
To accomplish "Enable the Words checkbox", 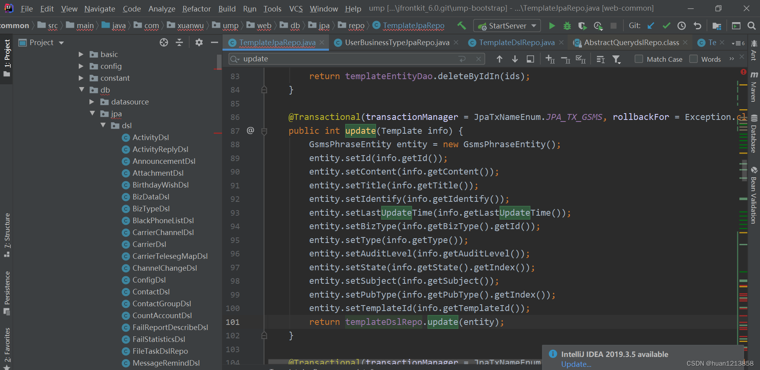I will [693, 59].
